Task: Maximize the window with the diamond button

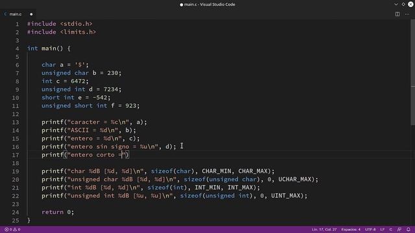Action: pos(403,5)
